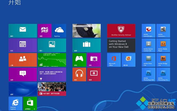Launch the truncated Adobe Photoshop CS... tile
177x111 pixels.
click(x=163, y=74)
